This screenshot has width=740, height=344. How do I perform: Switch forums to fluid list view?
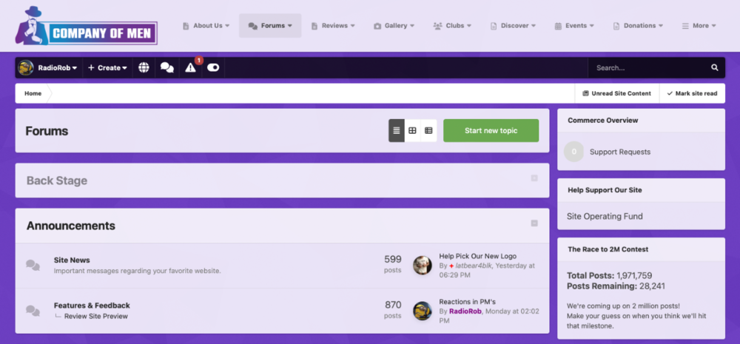coord(428,131)
